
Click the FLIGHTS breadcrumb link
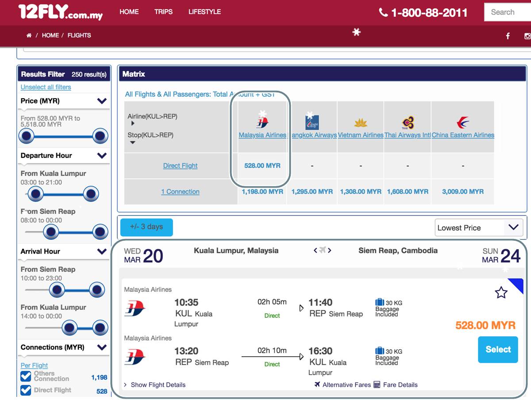[79, 35]
